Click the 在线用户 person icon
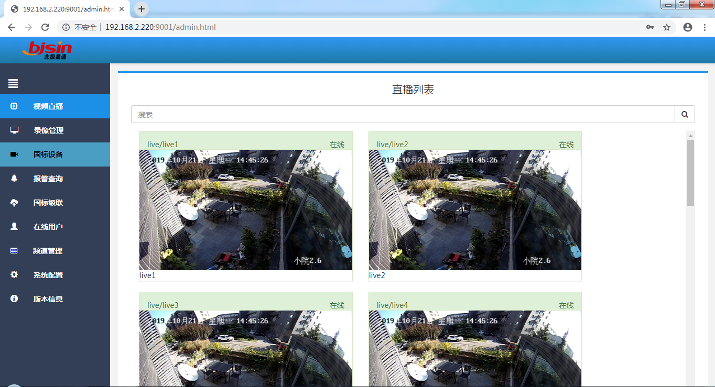The width and height of the screenshot is (715, 387). tap(14, 227)
